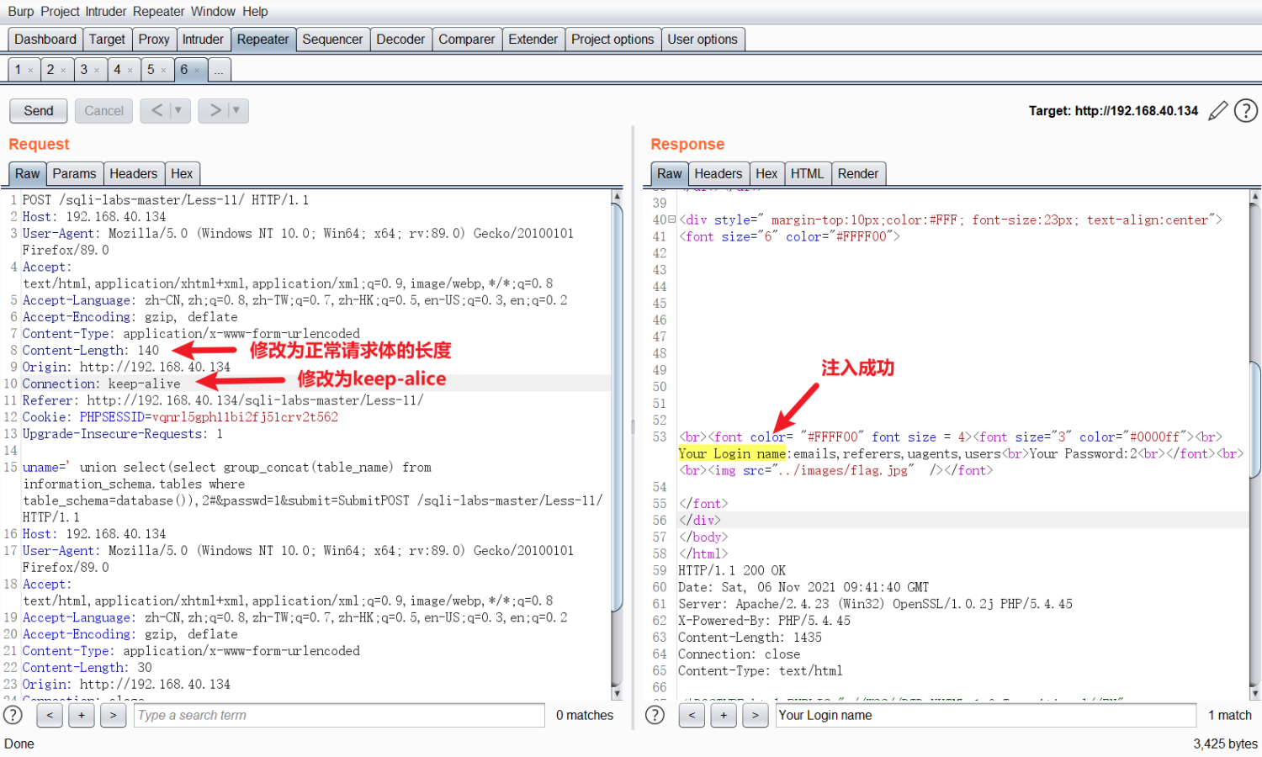The image size is (1262, 757).
Task: Click the Connection: keep-alive header line
Action: [101, 384]
